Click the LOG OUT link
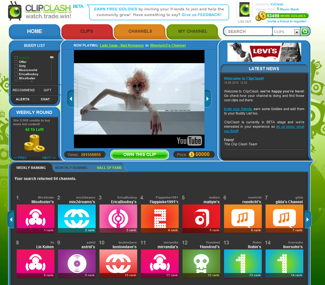Viewport: 325px width, 285px height. coord(244,22)
